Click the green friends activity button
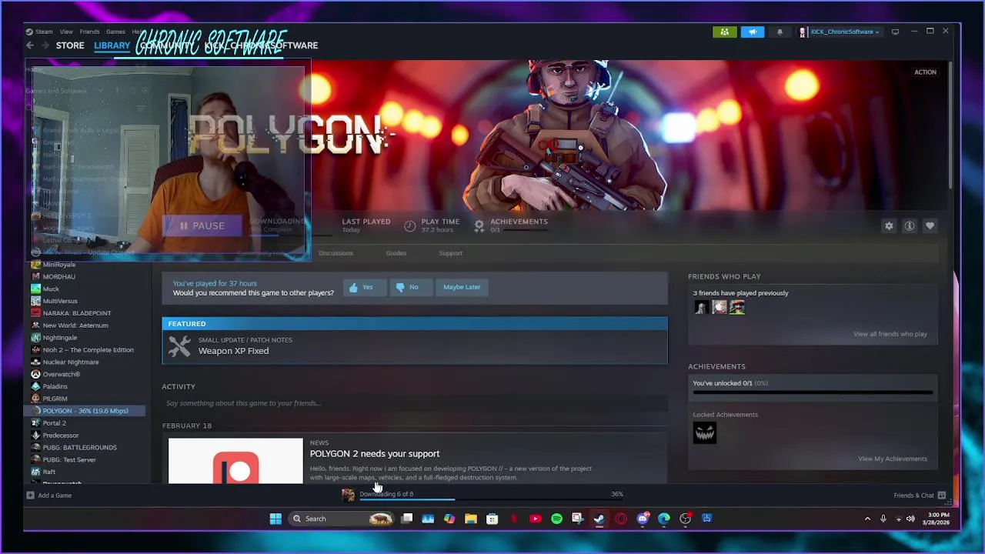Viewport: 985px width, 554px height. pyautogui.click(x=724, y=32)
